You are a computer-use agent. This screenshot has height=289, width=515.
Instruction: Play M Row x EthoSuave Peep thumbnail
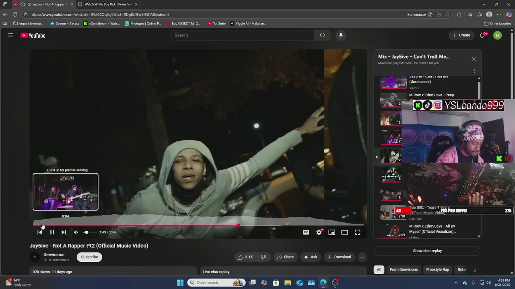[394, 100]
